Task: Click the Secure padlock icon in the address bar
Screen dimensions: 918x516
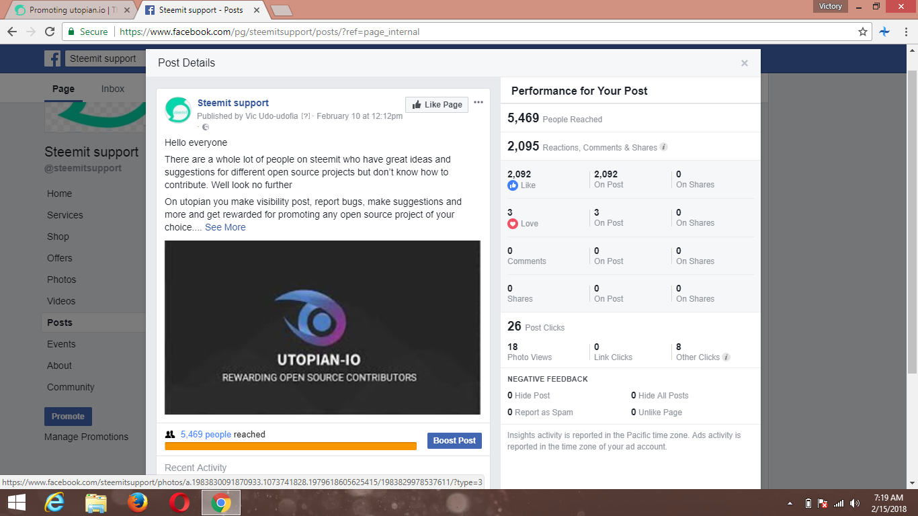Action: click(x=71, y=32)
